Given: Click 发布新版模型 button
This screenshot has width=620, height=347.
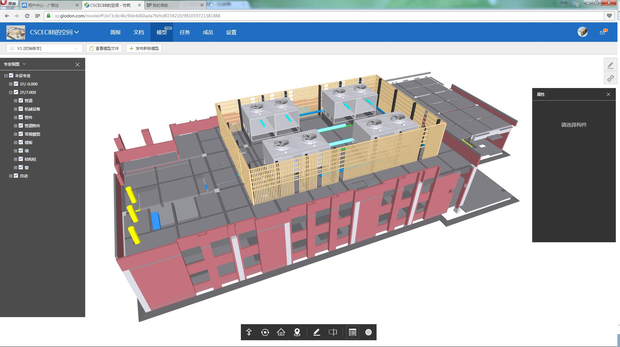Looking at the screenshot, I should pyautogui.click(x=144, y=48).
